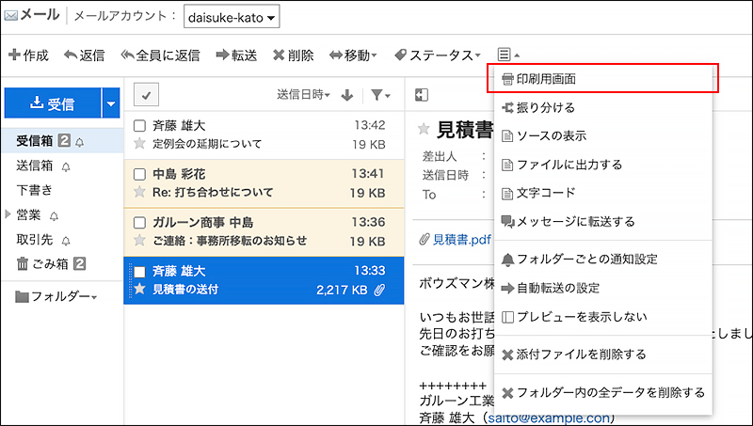
Task: Tick the checkbox for ガルーン商事 中島 email
Action: 139,223
